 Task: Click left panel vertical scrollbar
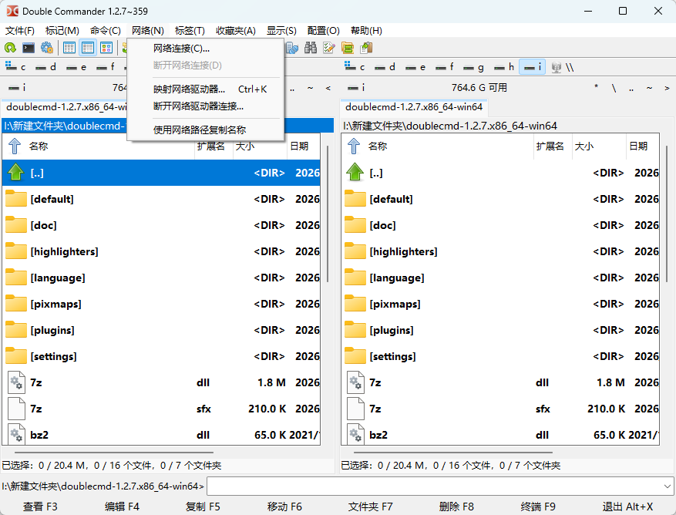coord(328,214)
